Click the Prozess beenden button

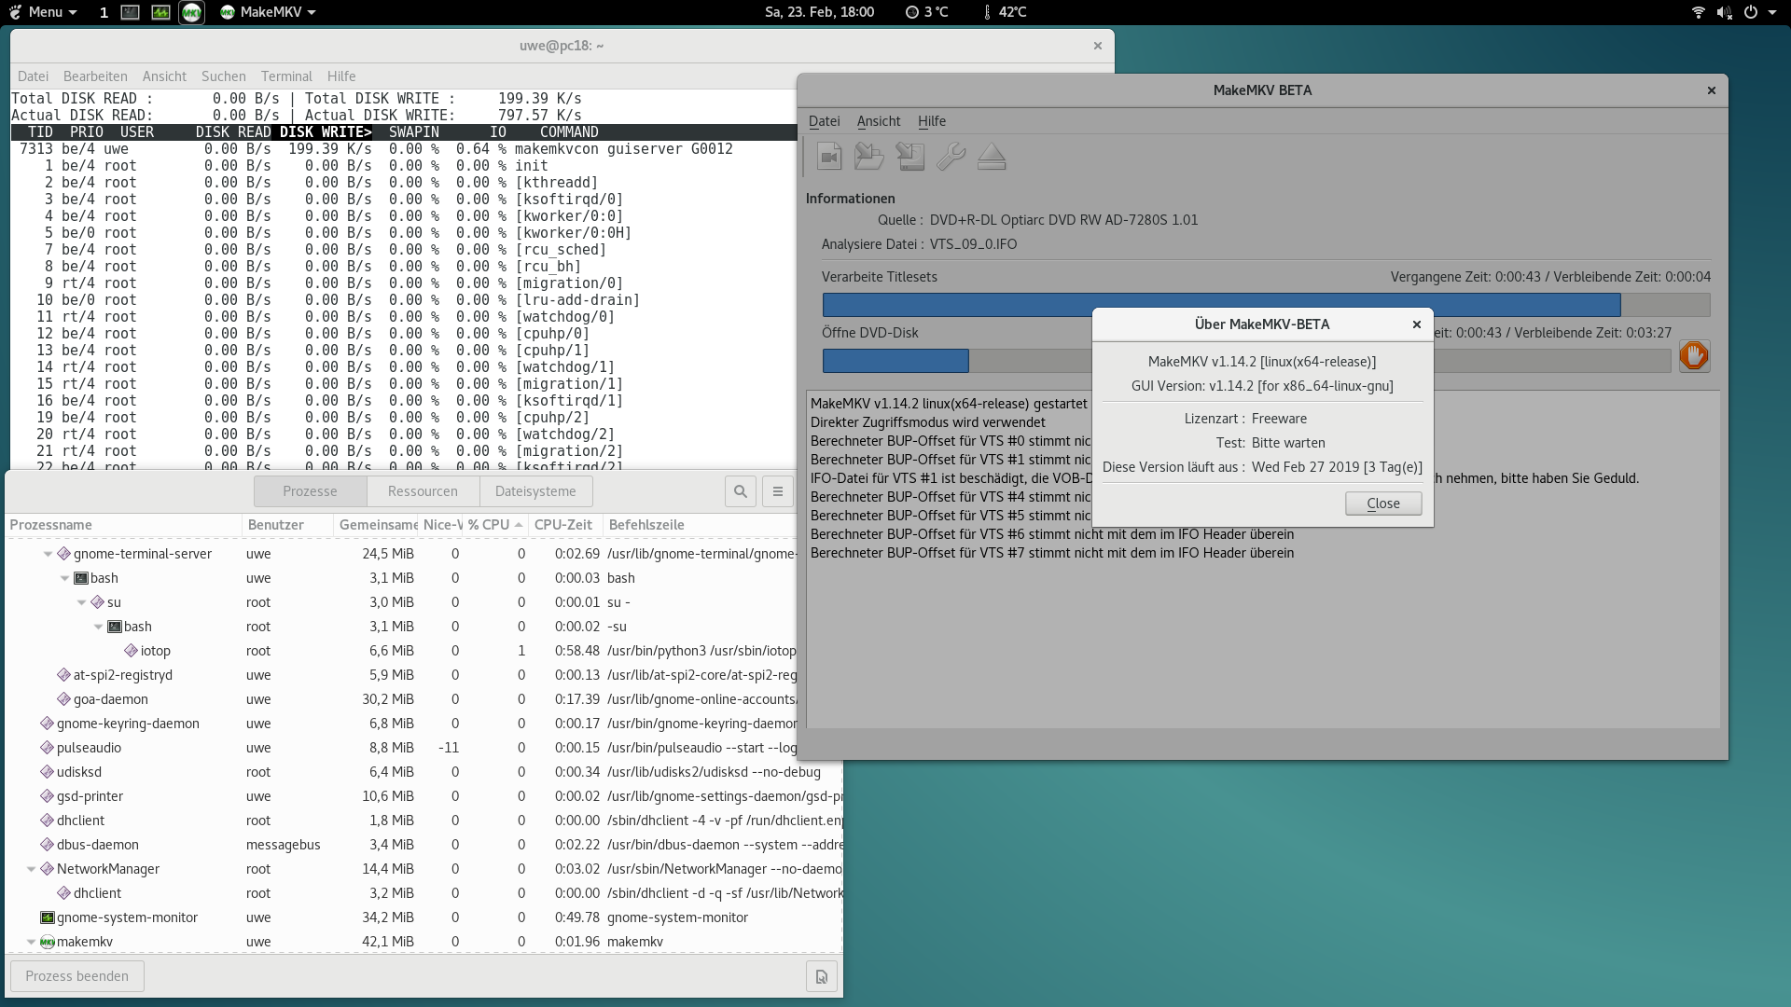click(x=77, y=976)
